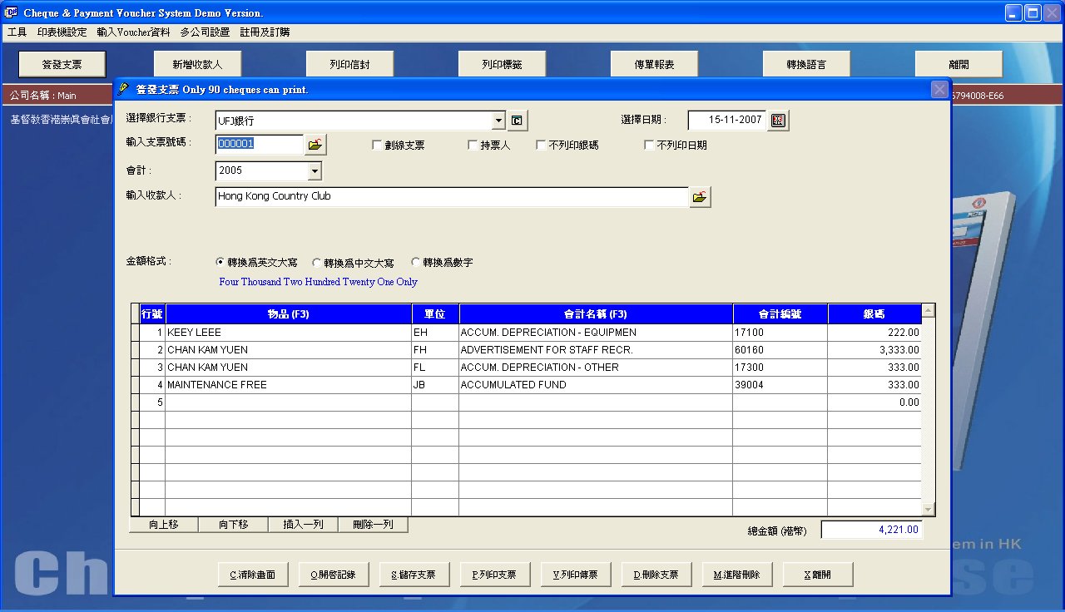
Task: Check the 不列印日期 option
Action: coord(649,146)
